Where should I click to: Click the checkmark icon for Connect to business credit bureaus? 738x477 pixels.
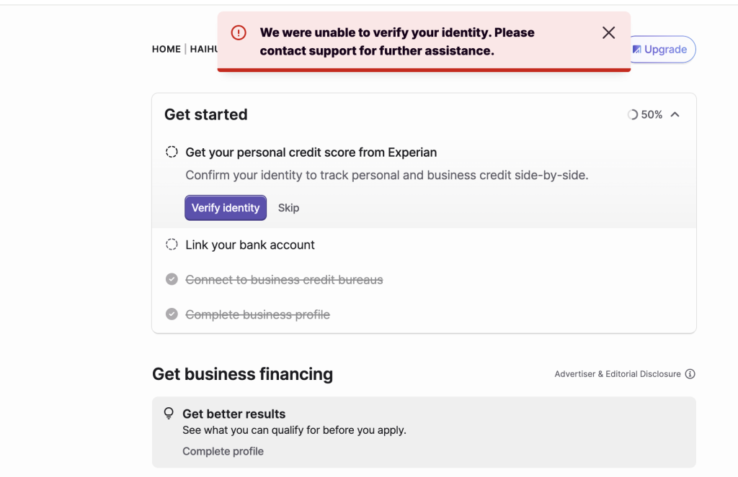tap(172, 279)
